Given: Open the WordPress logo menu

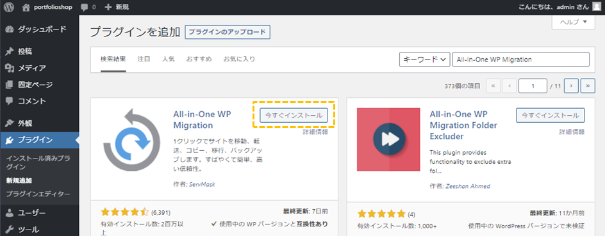Looking at the screenshot, I should click(9, 7).
